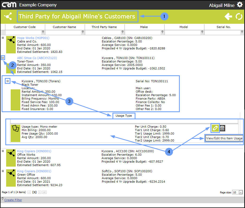Click the edit pencil for Mono meter usage
245x208 pixels.
(x=215, y=128)
